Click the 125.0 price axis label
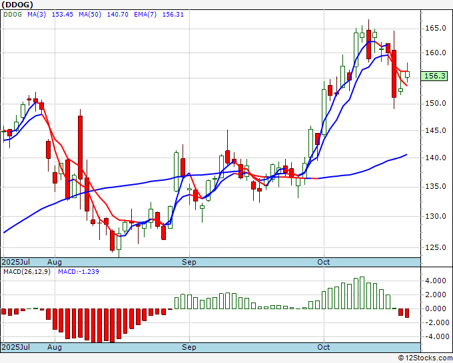 point(436,247)
